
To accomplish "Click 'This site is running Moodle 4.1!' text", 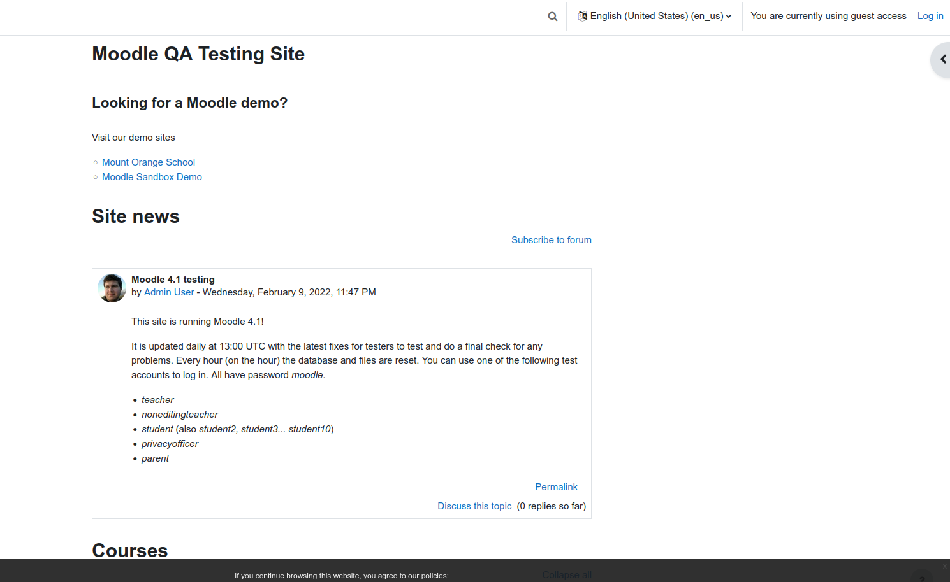I will [x=198, y=322].
